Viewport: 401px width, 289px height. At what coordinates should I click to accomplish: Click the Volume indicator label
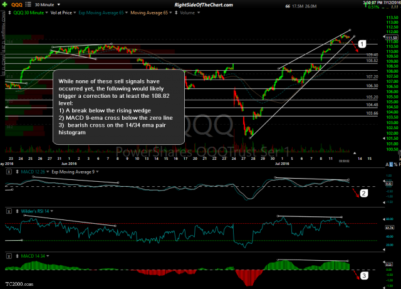[187, 13]
